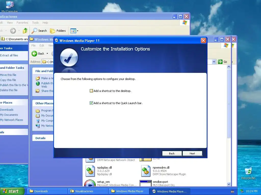Open My Network Places icon in Other Places
Image resolution: width=261 pixels, height=195 pixels.
(x=38, y=126)
